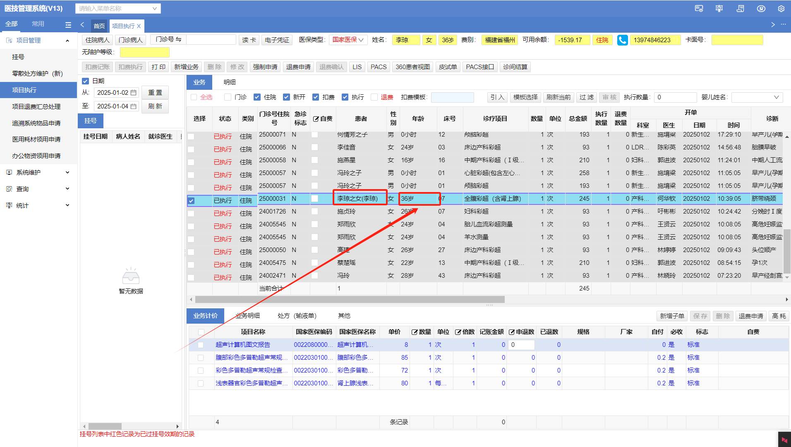Viewport: 791px width, 447px height.
Task: Click the horizontal scrollbar under the business table
Action: click(350, 299)
